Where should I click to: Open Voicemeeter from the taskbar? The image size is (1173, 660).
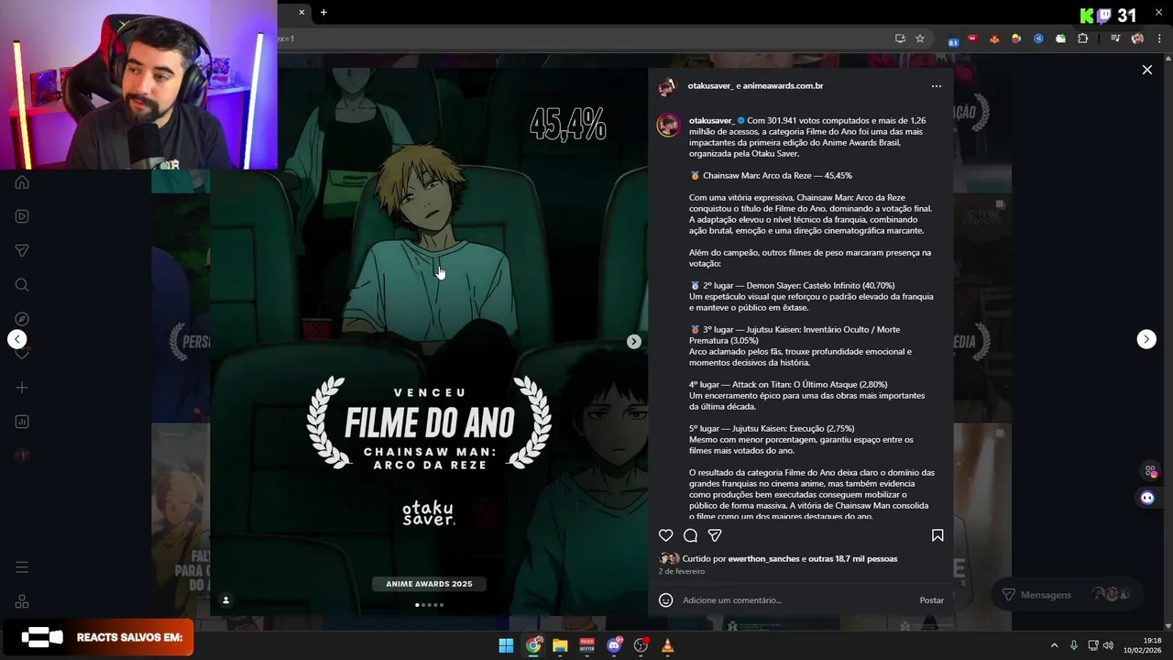point(586,645)
